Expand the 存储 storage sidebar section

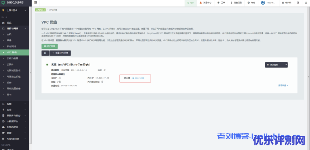[x=14, y=104]
